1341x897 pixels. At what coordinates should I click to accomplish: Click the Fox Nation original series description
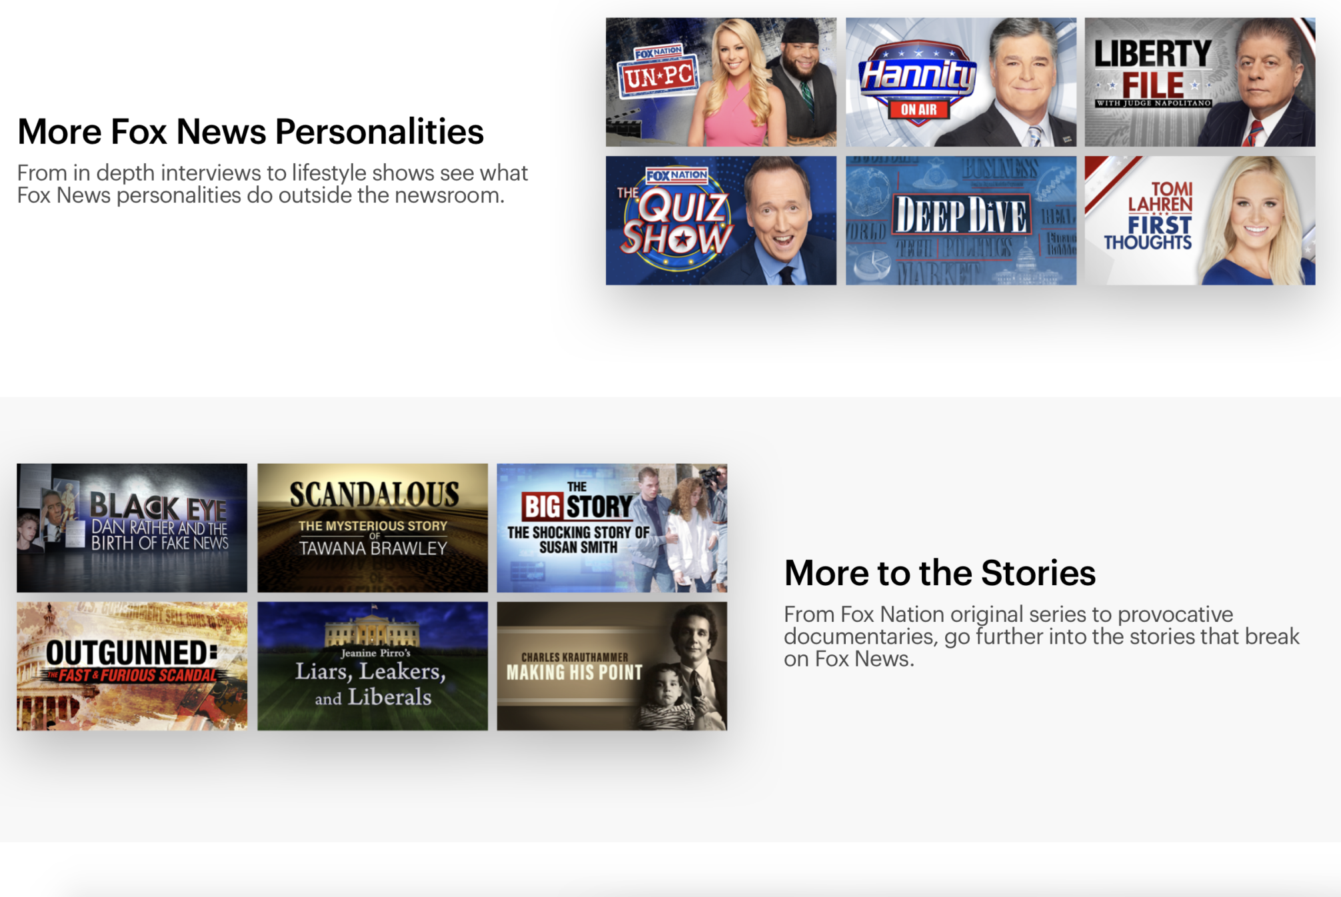point(1042,636)
